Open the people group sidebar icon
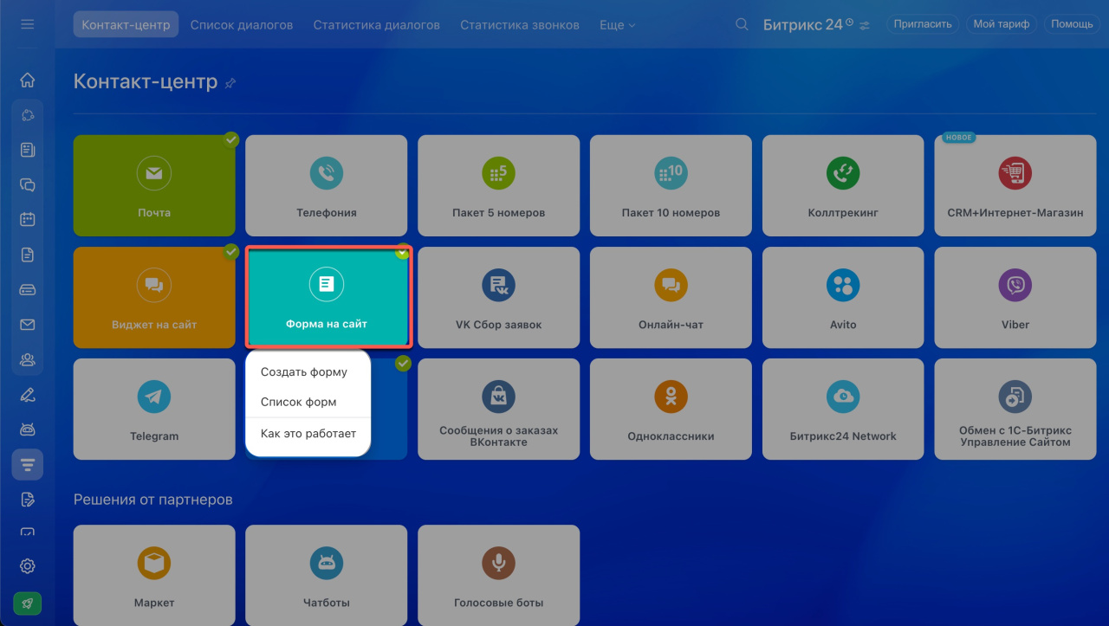Screen dimensions: 1109x626 tap(27, 359)
